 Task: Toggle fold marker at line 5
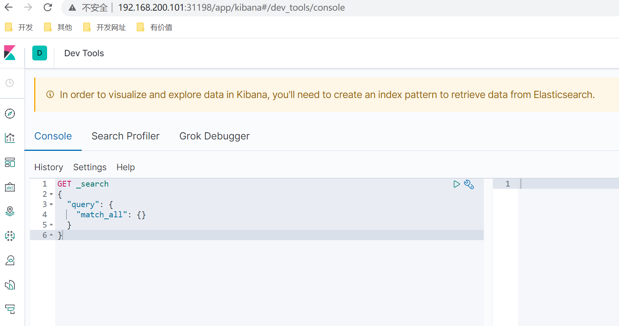pyautogui.click(x=51, y=225)
